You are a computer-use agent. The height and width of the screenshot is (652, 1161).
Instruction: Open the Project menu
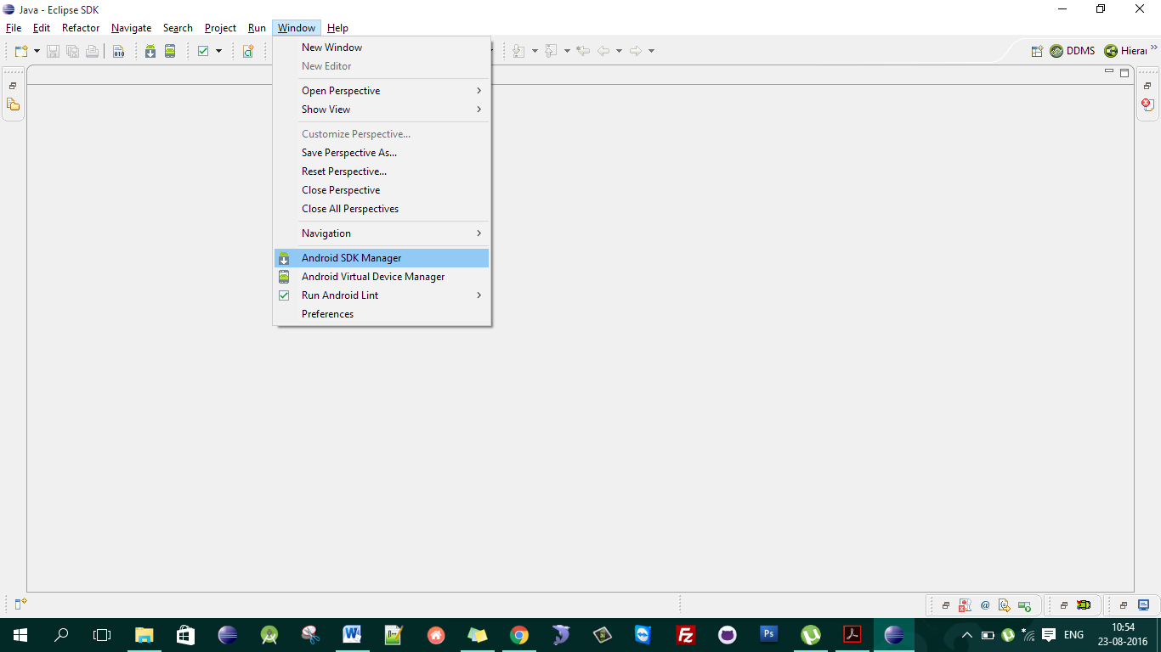point(220,28)
